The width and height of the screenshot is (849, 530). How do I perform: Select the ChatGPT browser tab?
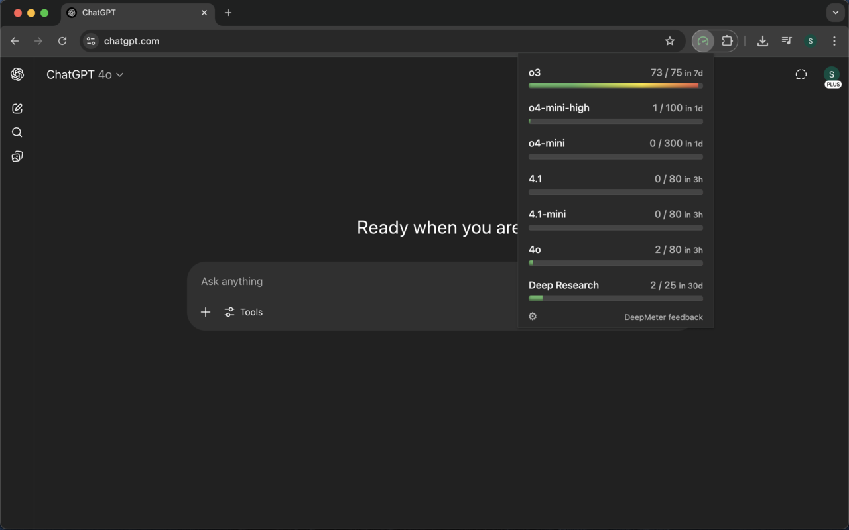point(138,13)
